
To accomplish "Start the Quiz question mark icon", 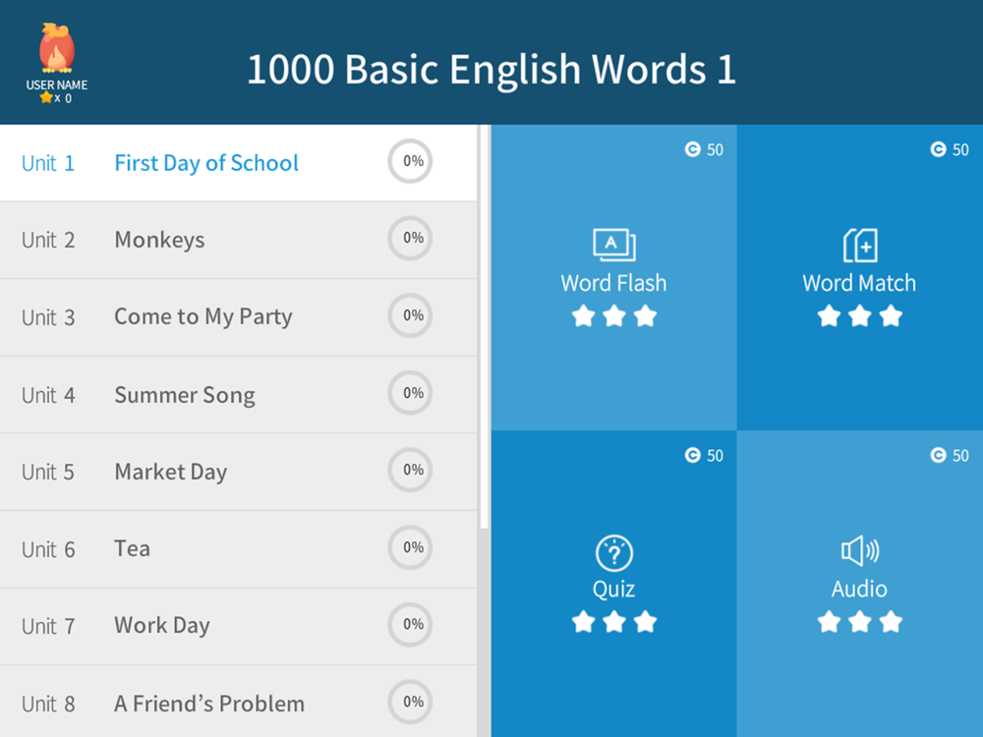I will click(614, 554).
